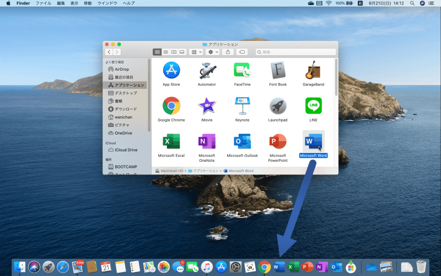Open the 表示 menu
Screen dimensions: 441x276
coord(74,3)
